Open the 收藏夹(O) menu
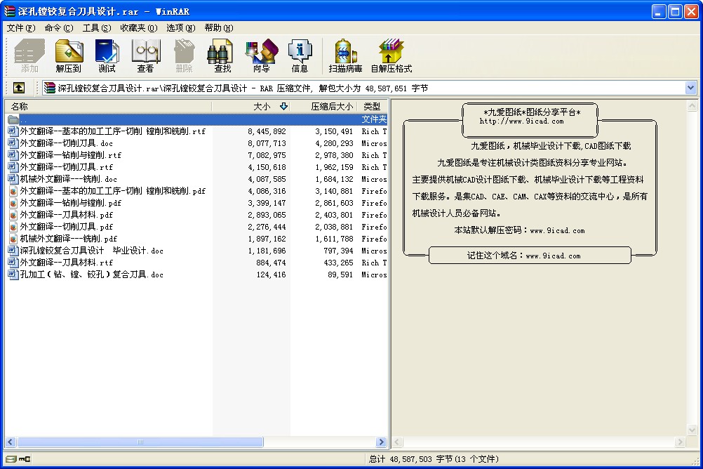703x469 pixels. point(138,28)
